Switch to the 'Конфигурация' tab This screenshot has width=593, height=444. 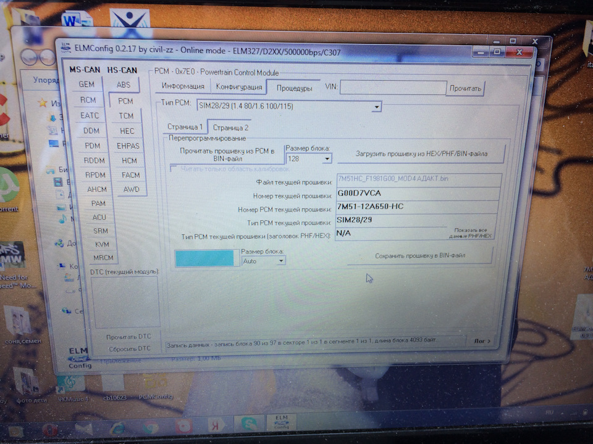[239, 87]
